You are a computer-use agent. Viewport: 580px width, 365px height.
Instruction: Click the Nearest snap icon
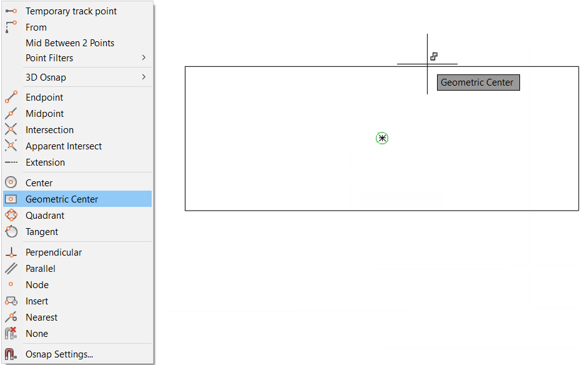tap(11, 317)
